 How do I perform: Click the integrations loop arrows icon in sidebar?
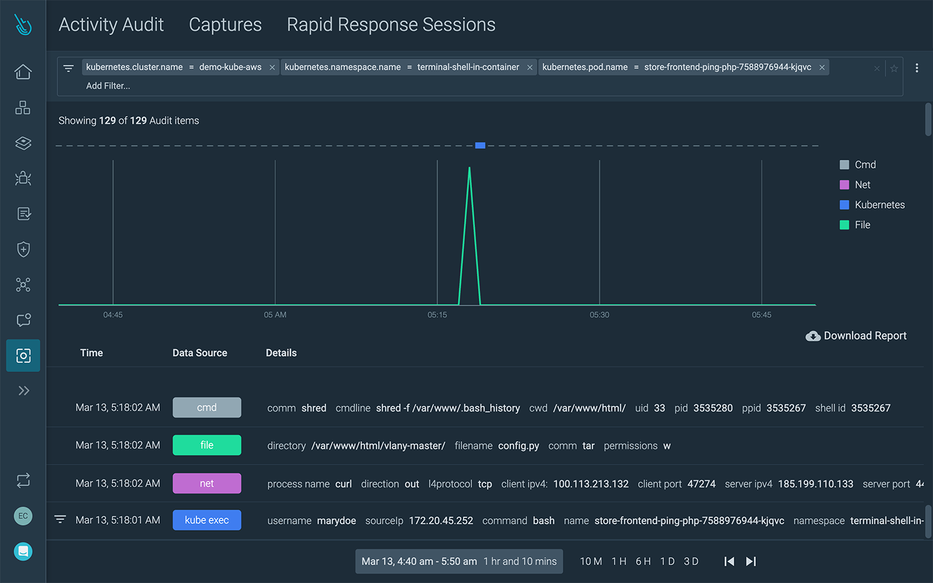pos(23,480)
